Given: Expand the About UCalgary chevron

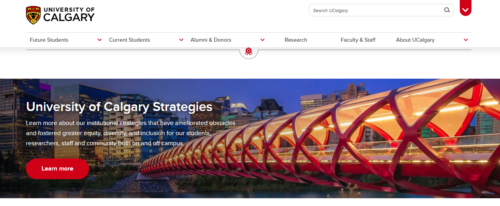Looking at the screenshot, I should (466, 40).
